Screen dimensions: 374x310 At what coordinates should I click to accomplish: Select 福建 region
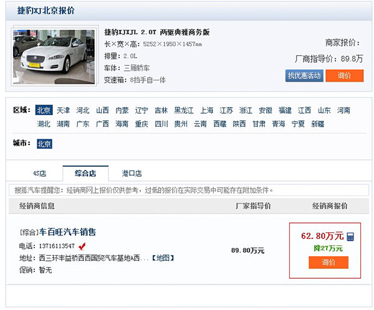[285, 110]
